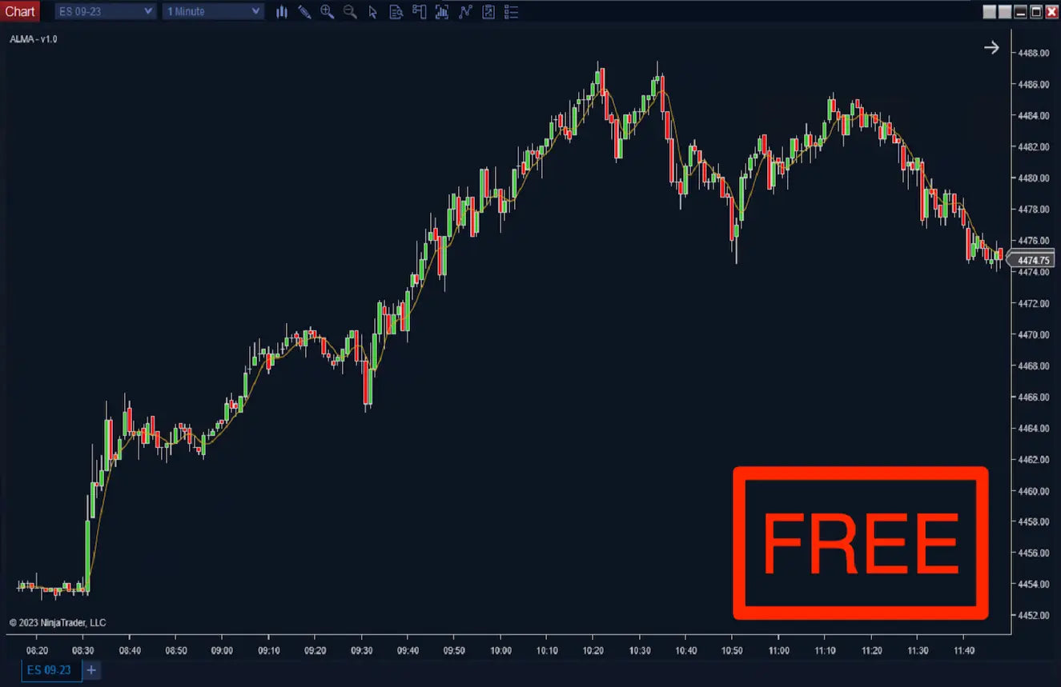Screen dimensions: 1061x687
Task: Open the data box icon
Action: [396, 11]
